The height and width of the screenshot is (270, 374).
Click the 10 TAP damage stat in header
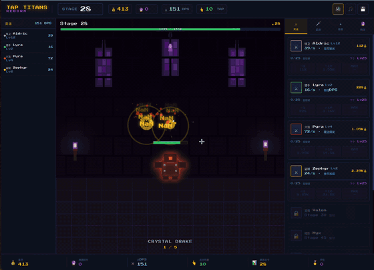(212, 9)
